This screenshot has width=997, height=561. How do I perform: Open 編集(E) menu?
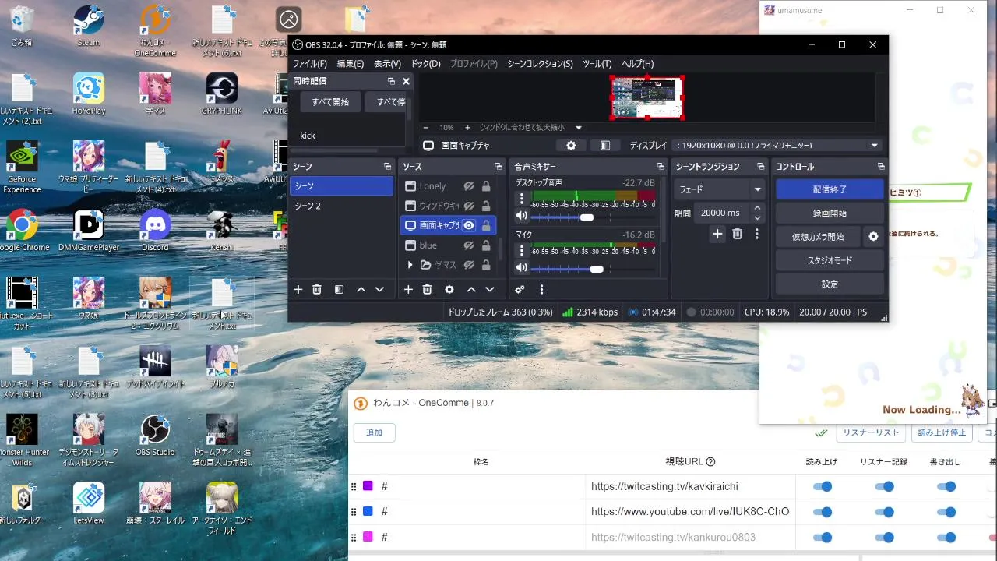350,64
